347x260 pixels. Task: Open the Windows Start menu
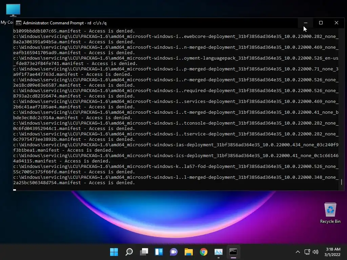pyautogui.click(x=114, y=252)
